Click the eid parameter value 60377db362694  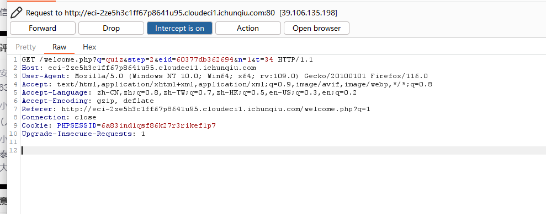(205, 59)
